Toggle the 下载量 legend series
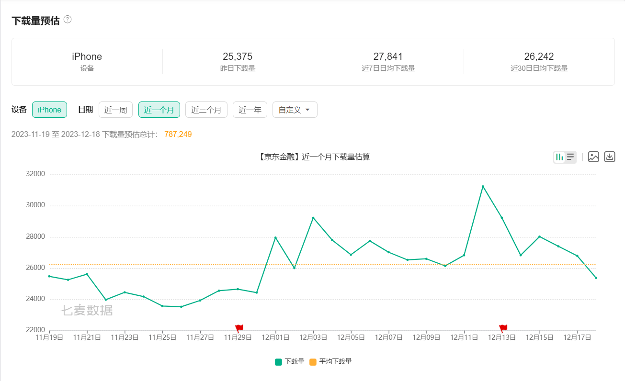The height and width of the screenshot is (381, 625). 290,362
